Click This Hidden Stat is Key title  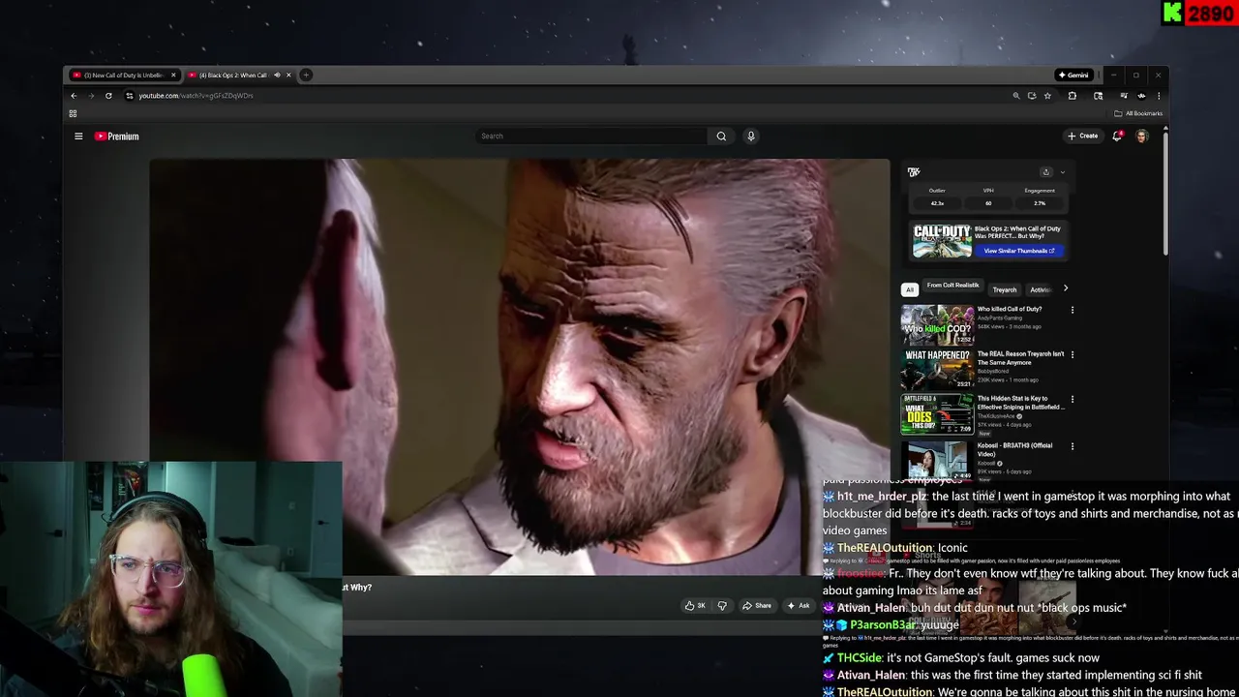[x=1020, y=403]
